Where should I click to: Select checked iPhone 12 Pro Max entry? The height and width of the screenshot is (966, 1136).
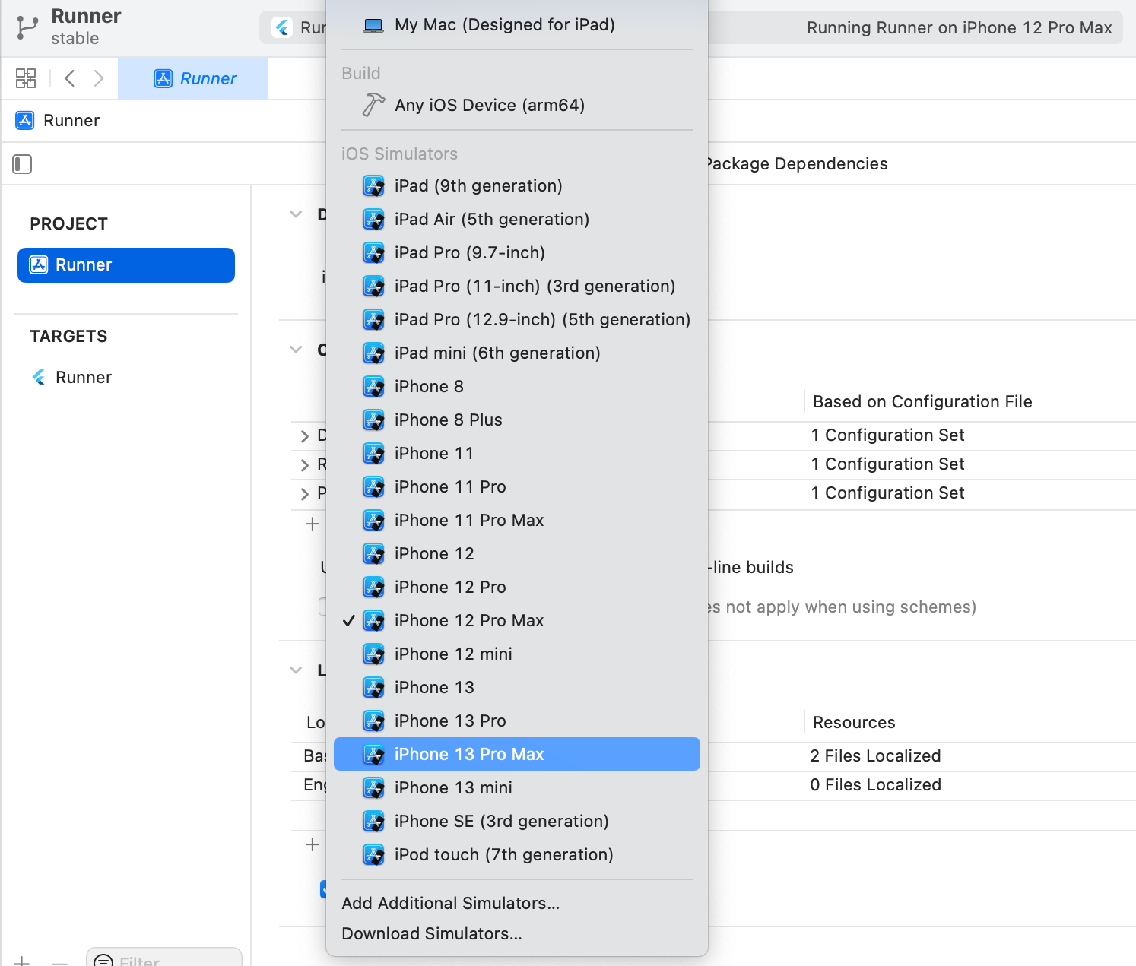point(516,620)
